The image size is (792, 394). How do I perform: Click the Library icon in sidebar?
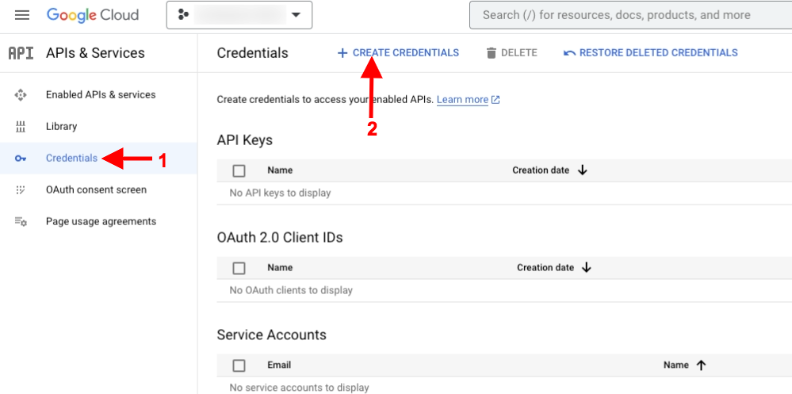click(21, 127)
